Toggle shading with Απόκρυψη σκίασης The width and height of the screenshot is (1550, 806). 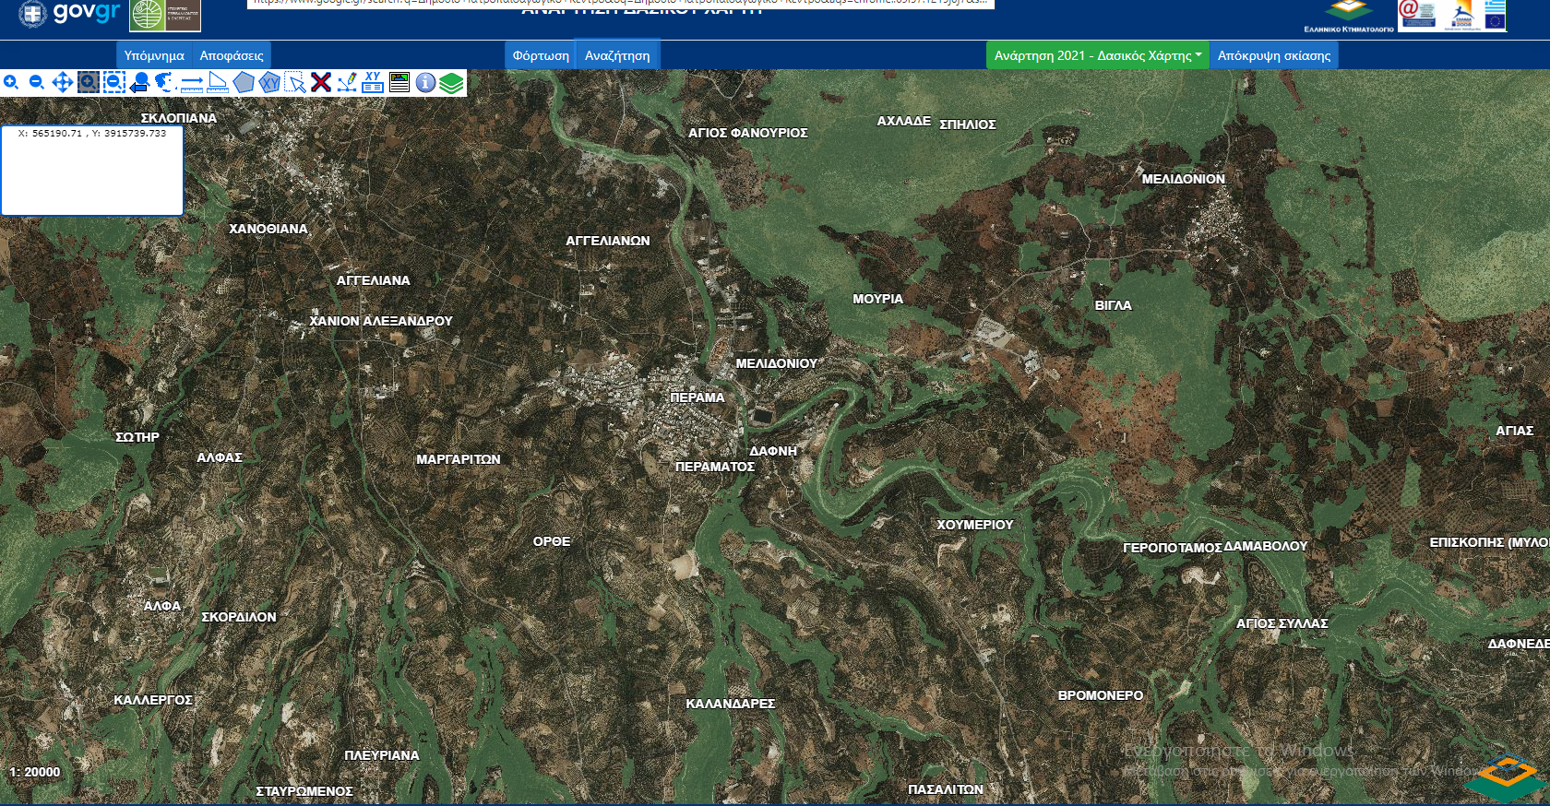[1273, 55]
